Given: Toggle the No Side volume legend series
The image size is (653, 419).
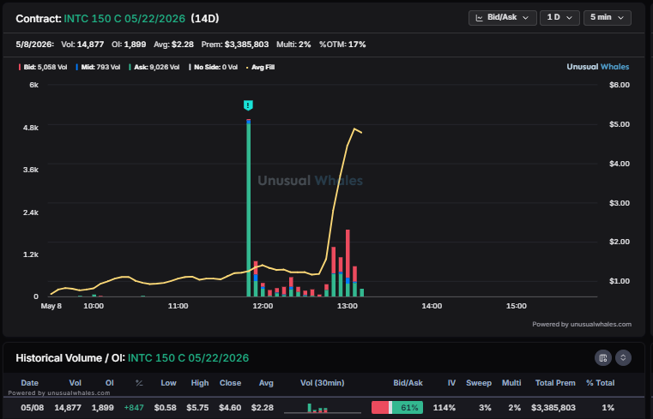Looking at the screenshot, I should [213, 67].
